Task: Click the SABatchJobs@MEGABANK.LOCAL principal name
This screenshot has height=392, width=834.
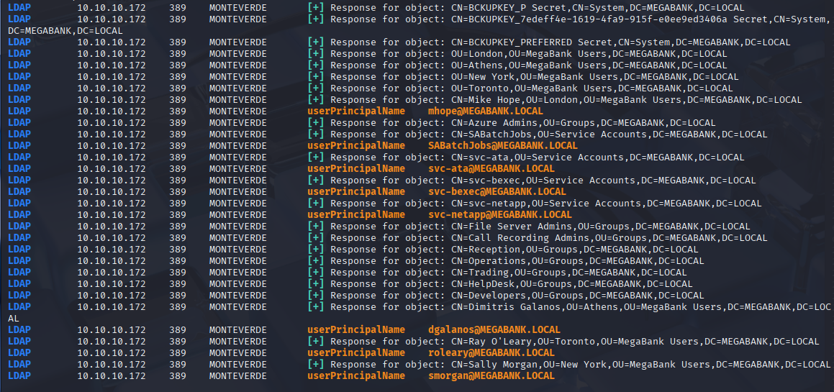Action: tap(503, 146)
